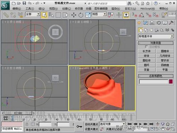This screenshot has height=133, width=177.
Task: Open the Hierarchy command panel
Action: click(x=152, y=23)
